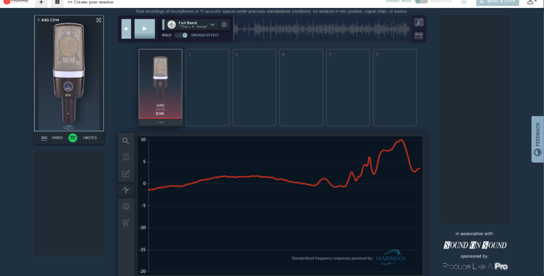Click the Audio logo in top-left corner
The height and width of the screenshot is (276, 544).
click(x=15, y=2)
